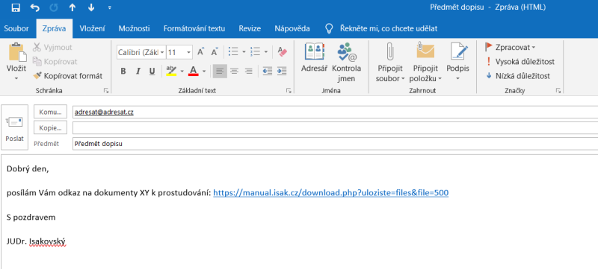Open the Možnosti tab
Viewport: 598px width, 269px height.
click(135, 28)
